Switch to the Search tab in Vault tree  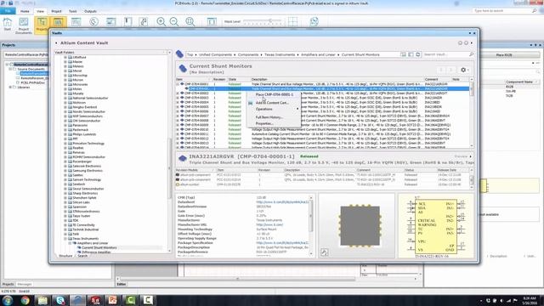pyautogui.click(x=82, y=256)
